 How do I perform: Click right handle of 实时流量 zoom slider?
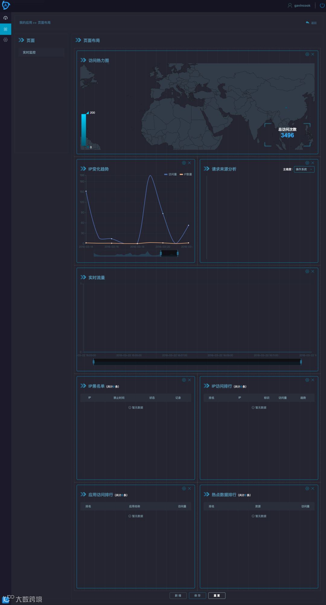[301, 362]
